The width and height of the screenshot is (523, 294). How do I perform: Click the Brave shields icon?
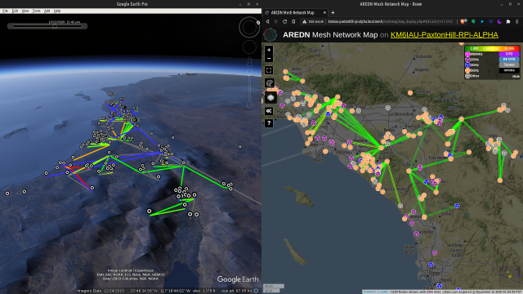[463, 21]
